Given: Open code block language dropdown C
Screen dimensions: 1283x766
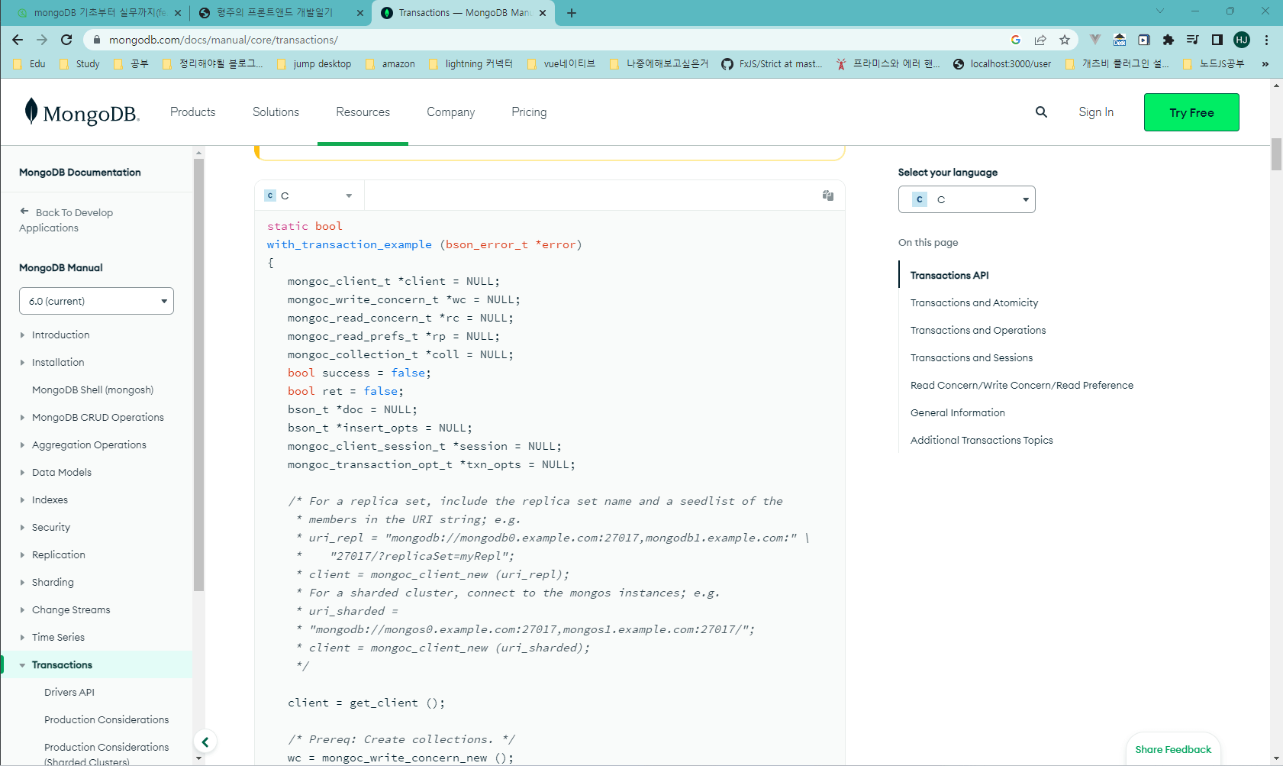Looking at the screenshot, I should (x=309, y=196).
